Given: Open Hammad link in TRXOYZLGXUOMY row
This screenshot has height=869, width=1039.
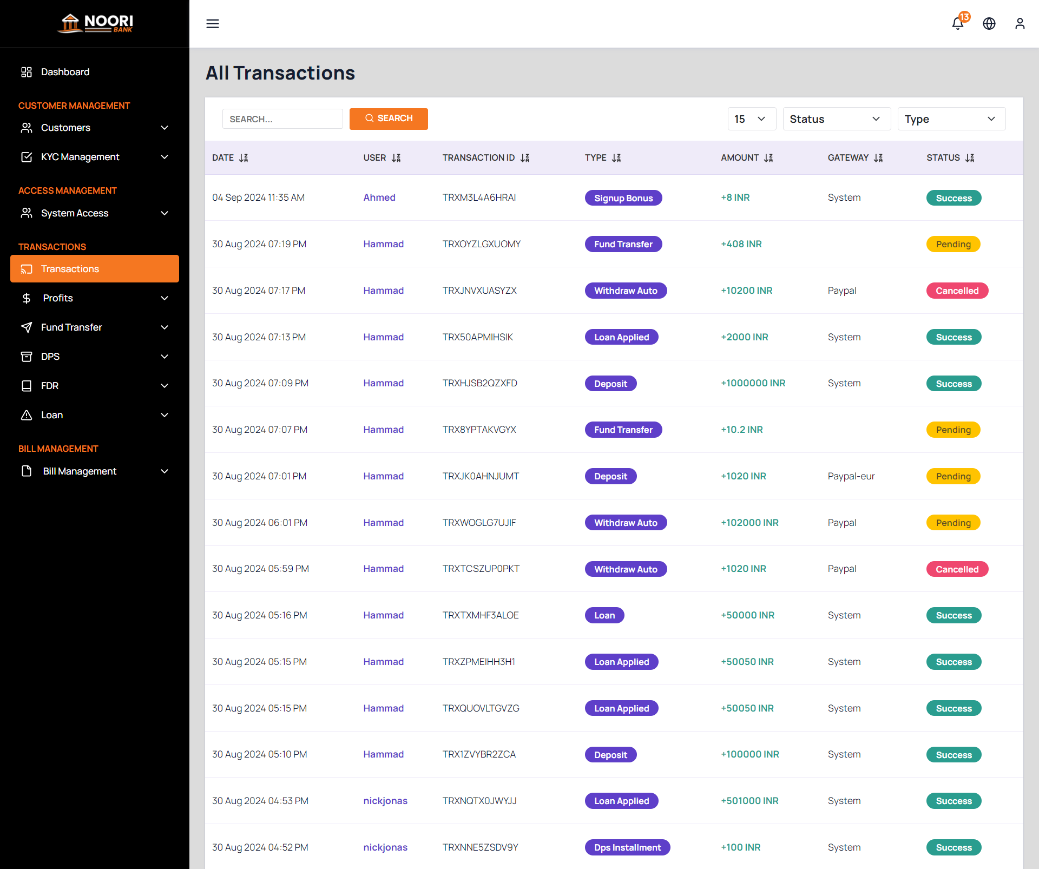Looking at the screenshot, I should [384, 244].
